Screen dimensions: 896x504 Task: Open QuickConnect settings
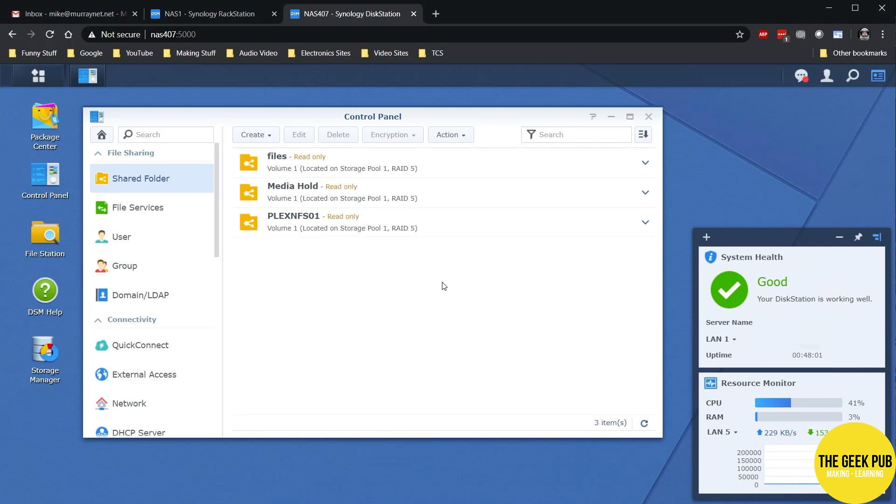pyautogui.click(x=152, y=345)
